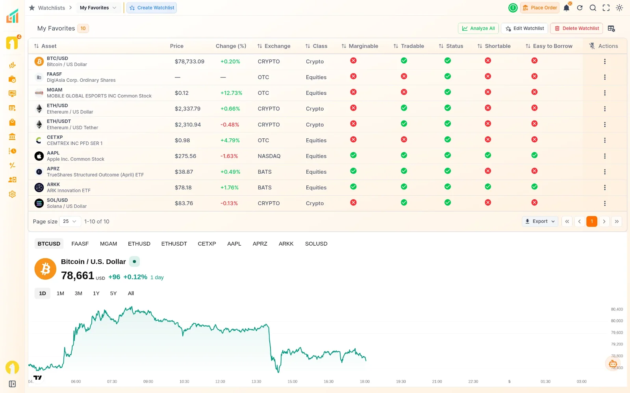
Task: Sort table by Shortable column
Action: click(494, 46)
